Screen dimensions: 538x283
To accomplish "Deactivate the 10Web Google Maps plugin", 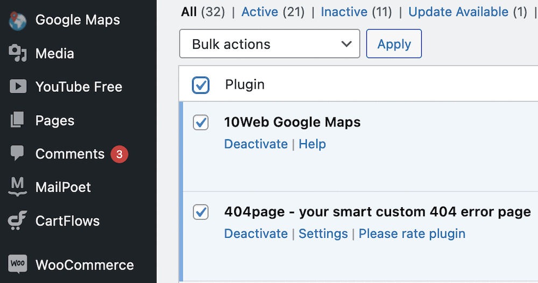I will tap(256, 144).
